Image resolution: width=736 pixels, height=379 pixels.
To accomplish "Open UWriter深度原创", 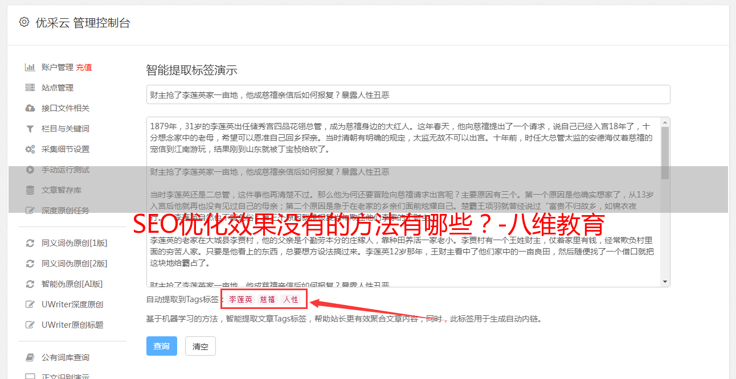I will click(72, 304).
